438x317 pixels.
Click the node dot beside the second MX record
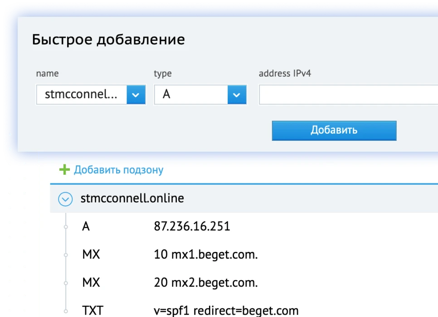point(66,283)
